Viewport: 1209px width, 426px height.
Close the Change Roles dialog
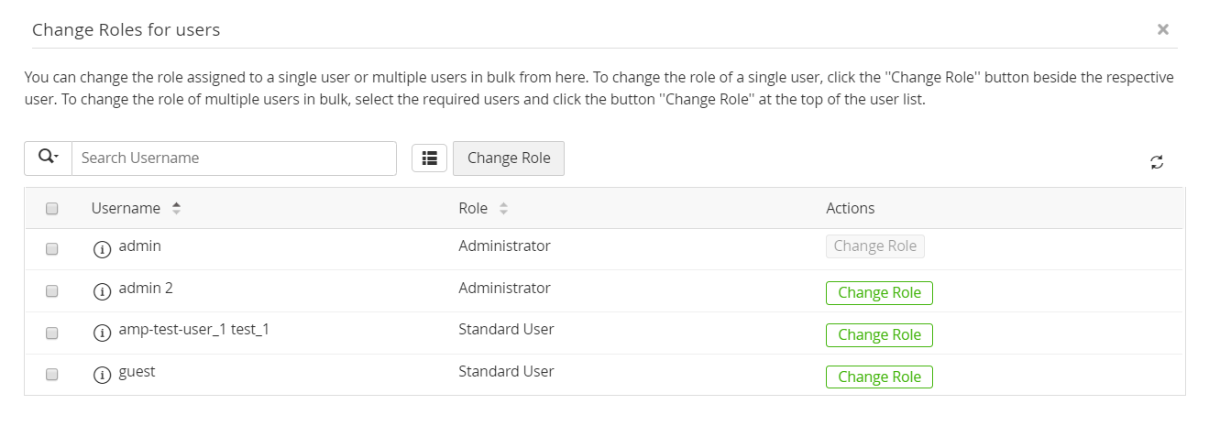point(1162,29)
